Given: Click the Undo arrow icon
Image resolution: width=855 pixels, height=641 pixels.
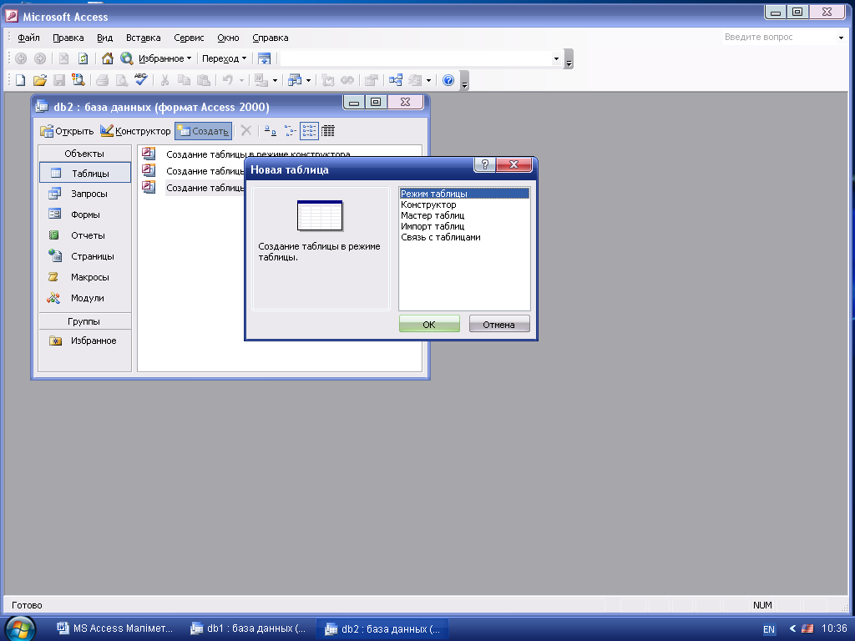Looking at the screenshot, I should coord(228,81).
